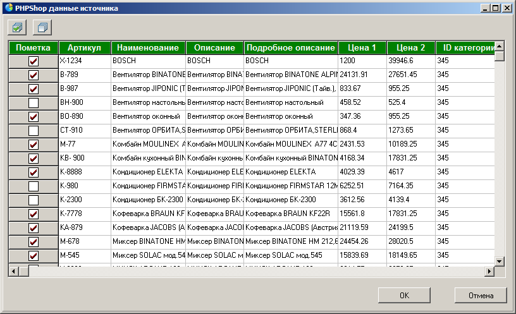The image size is (516, 314).
Task: Select the article cell BH-900
Action: tap(85, 102)
